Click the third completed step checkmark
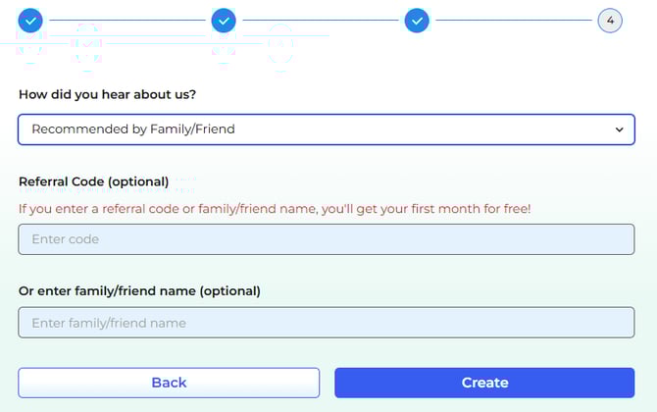The width and height of the screenshot is (657, 412). pos(417,20)
